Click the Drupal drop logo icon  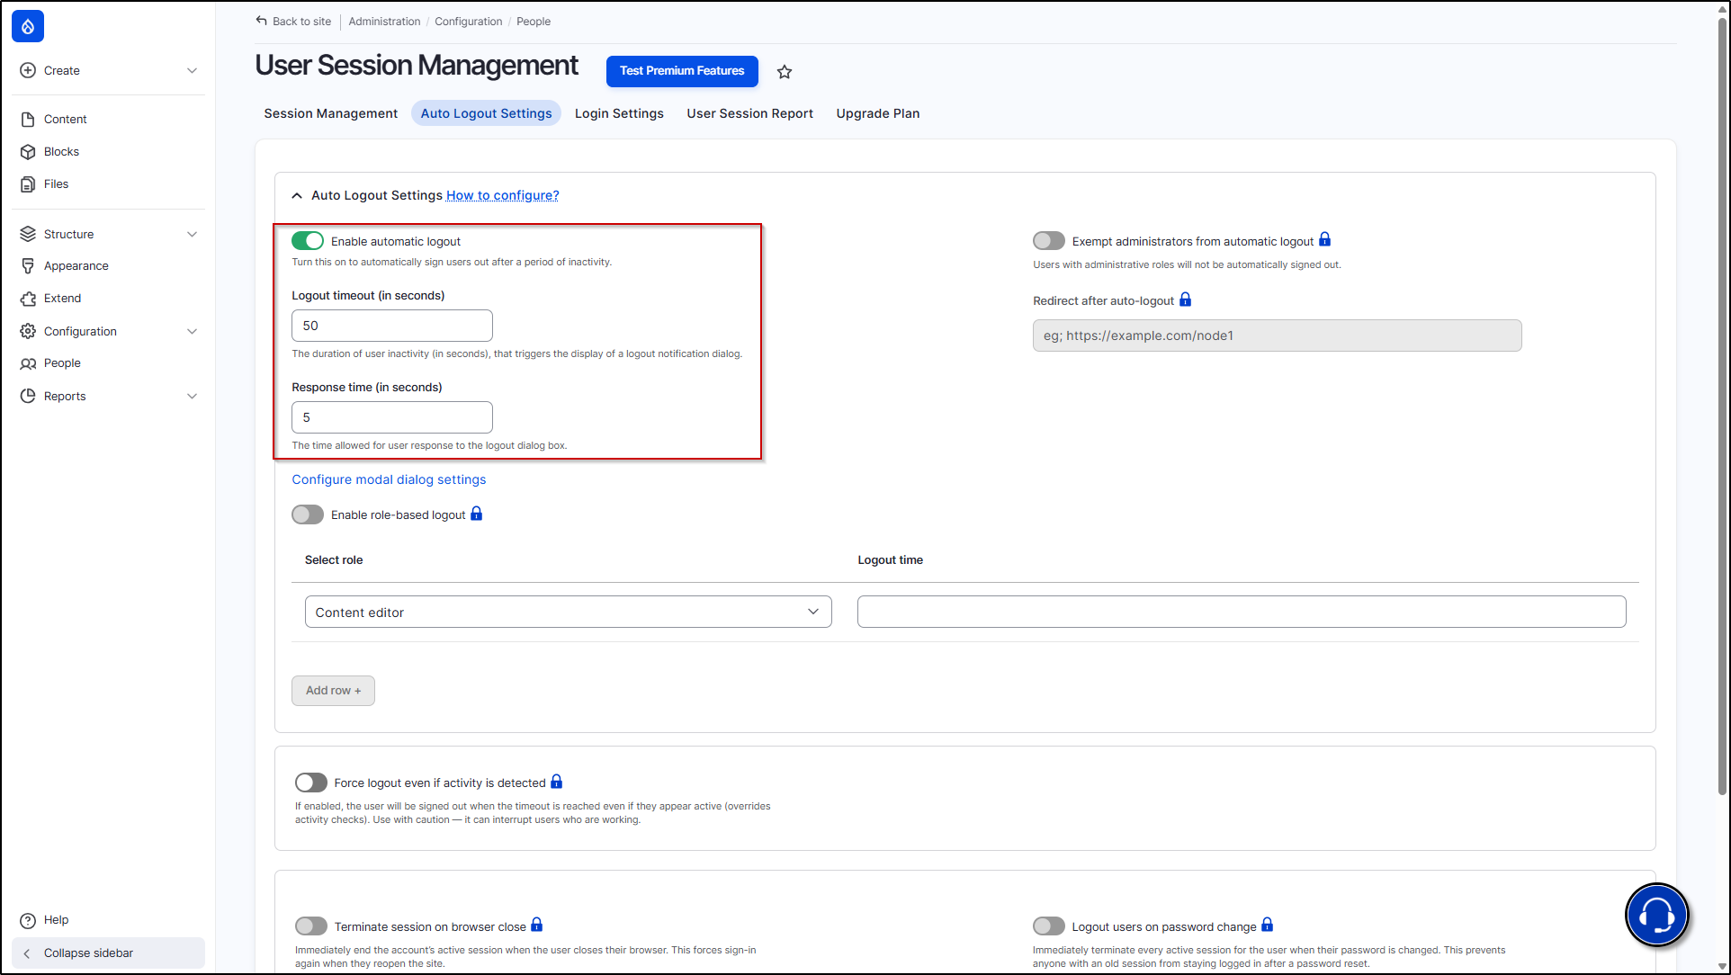pos(28,27)
